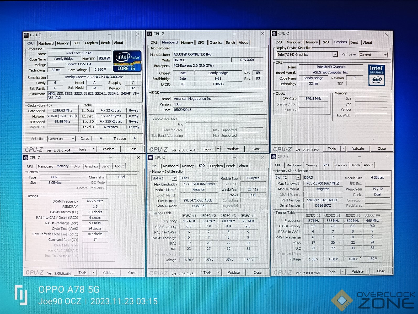Click the ASUSTeK COMPUTER INC. manufacturer field
This screenshot has height=314, width=418.
coord(218,54)
